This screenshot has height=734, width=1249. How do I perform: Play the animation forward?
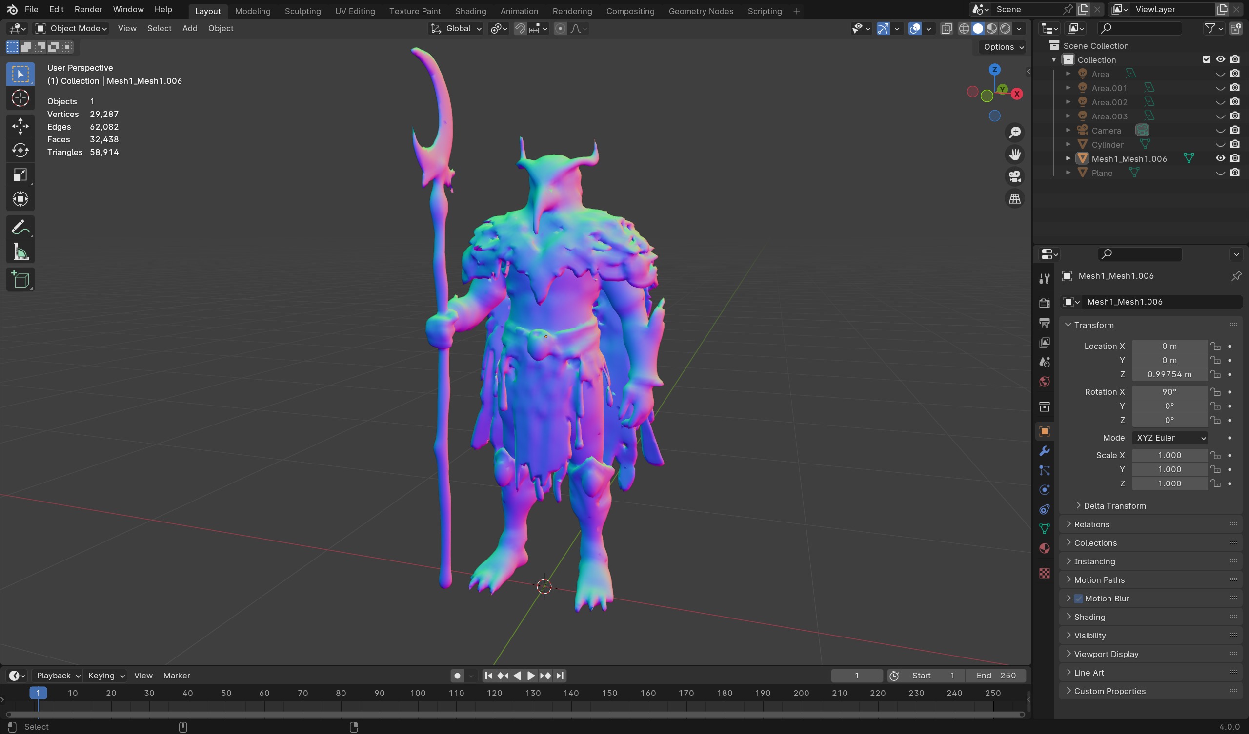pyautogui.click(x=530, y=676)
